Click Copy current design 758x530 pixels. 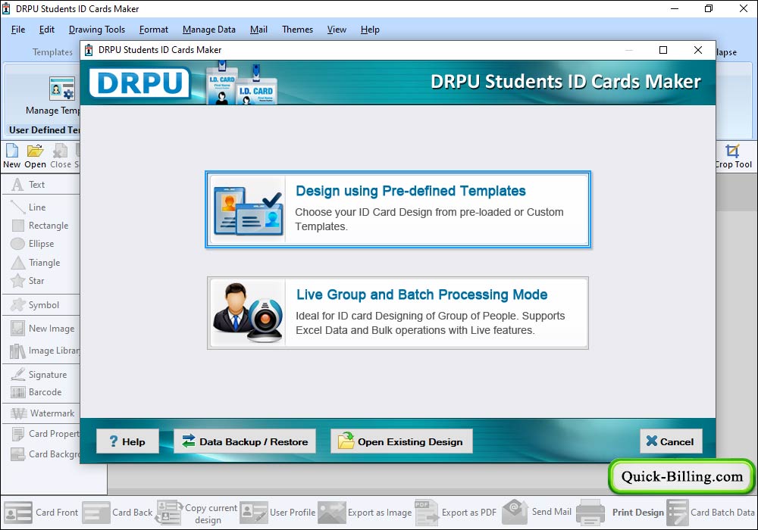(196, 513)
